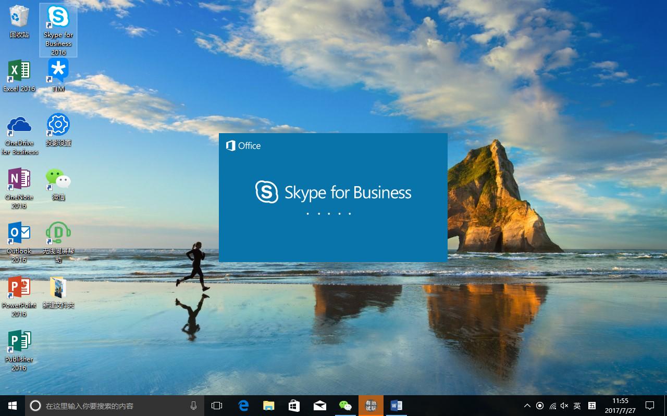
Task: Select the 新建文件夹 folder on desktop
Action: click(x=58, y=288)
